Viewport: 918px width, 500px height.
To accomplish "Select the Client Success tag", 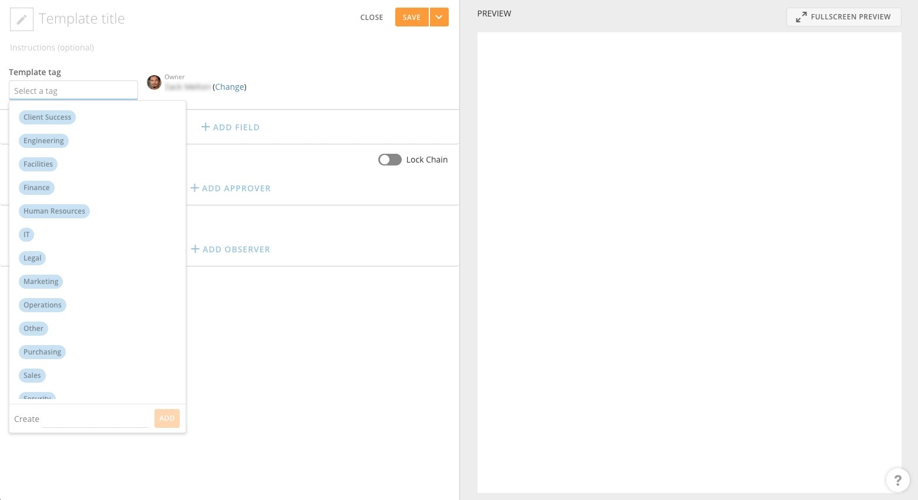I will coord(48,117).
